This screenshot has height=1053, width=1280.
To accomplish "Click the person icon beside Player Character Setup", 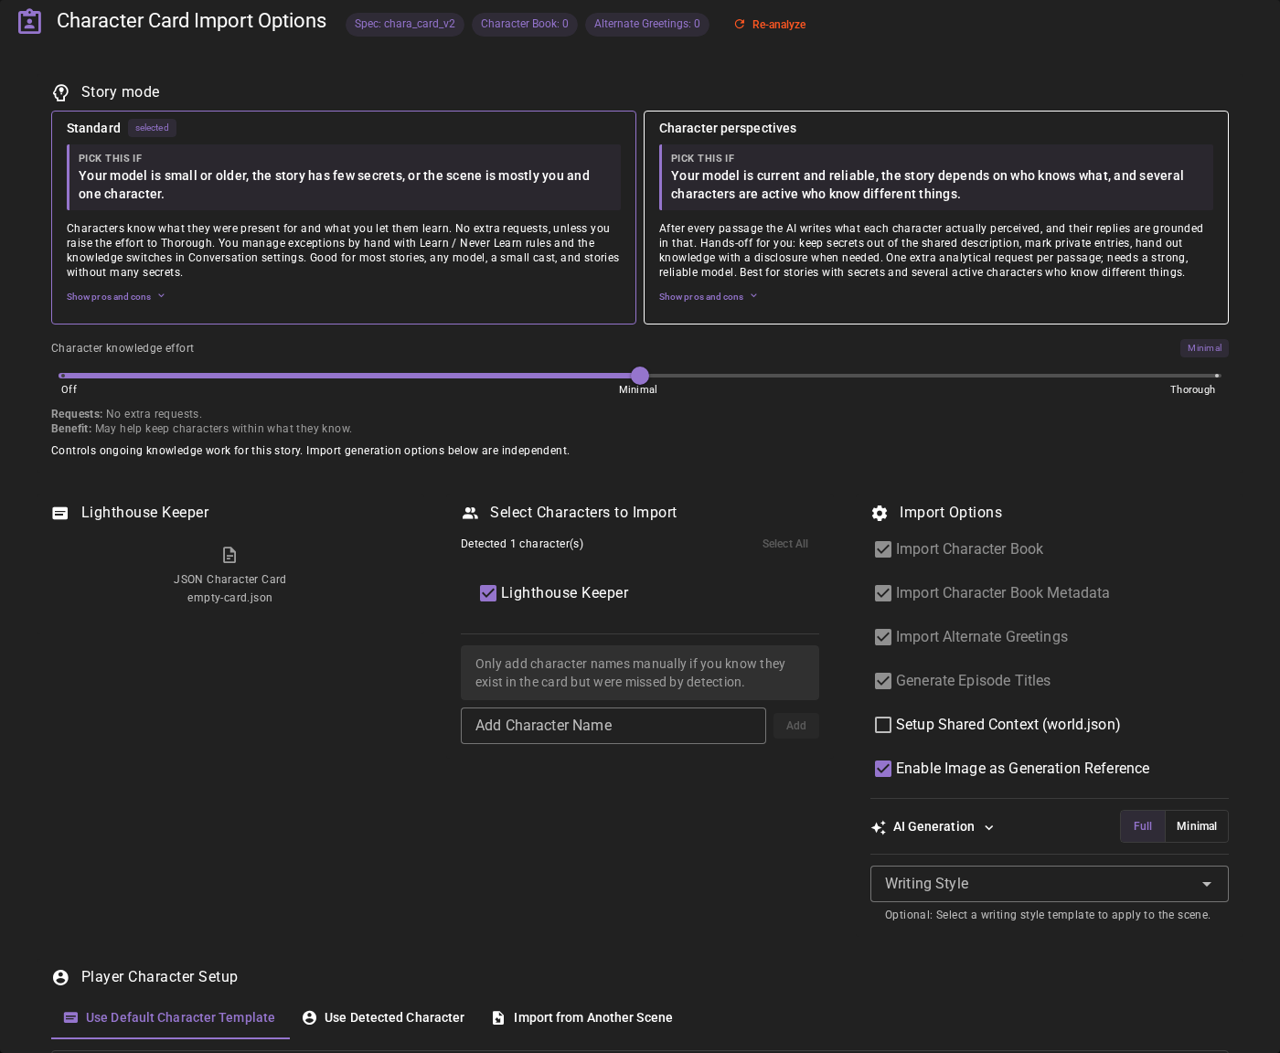I will pos(60,977).
